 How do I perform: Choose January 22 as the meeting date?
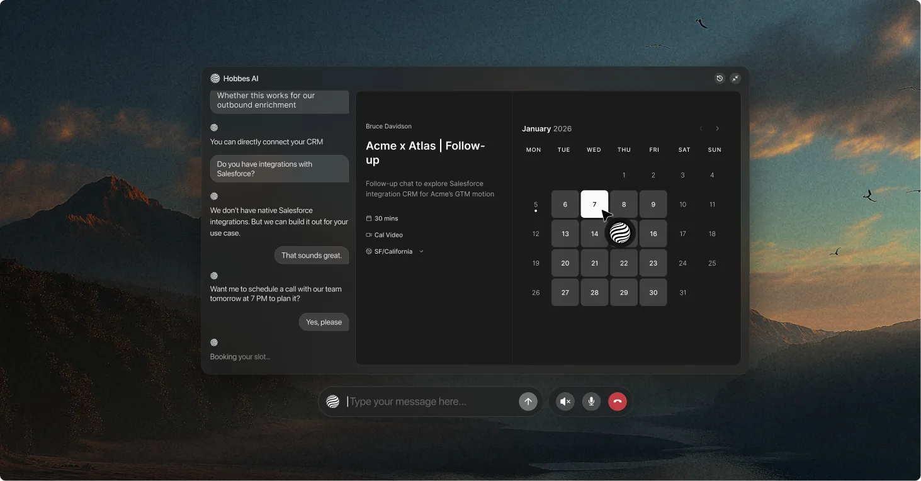pos(624,263)
